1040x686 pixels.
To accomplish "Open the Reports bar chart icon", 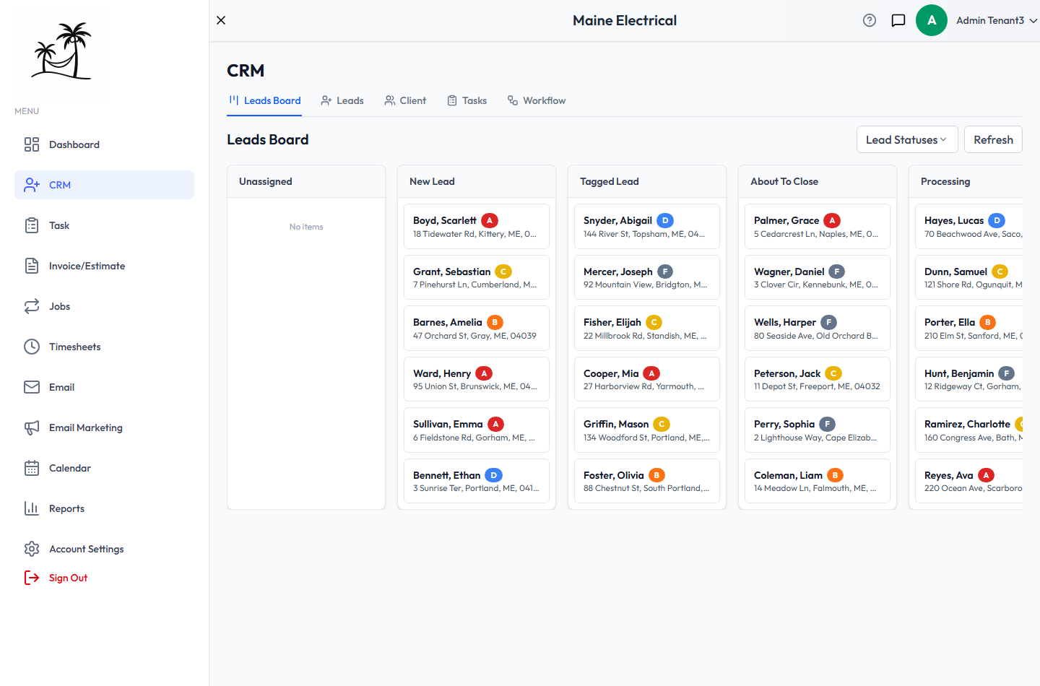I will point(32,508).
